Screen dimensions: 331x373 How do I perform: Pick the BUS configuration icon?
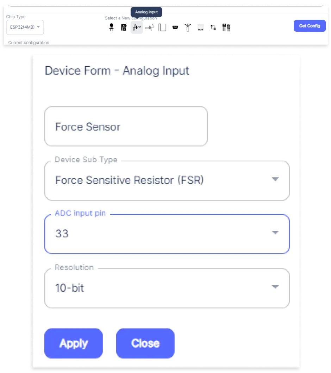click(201, 27)
